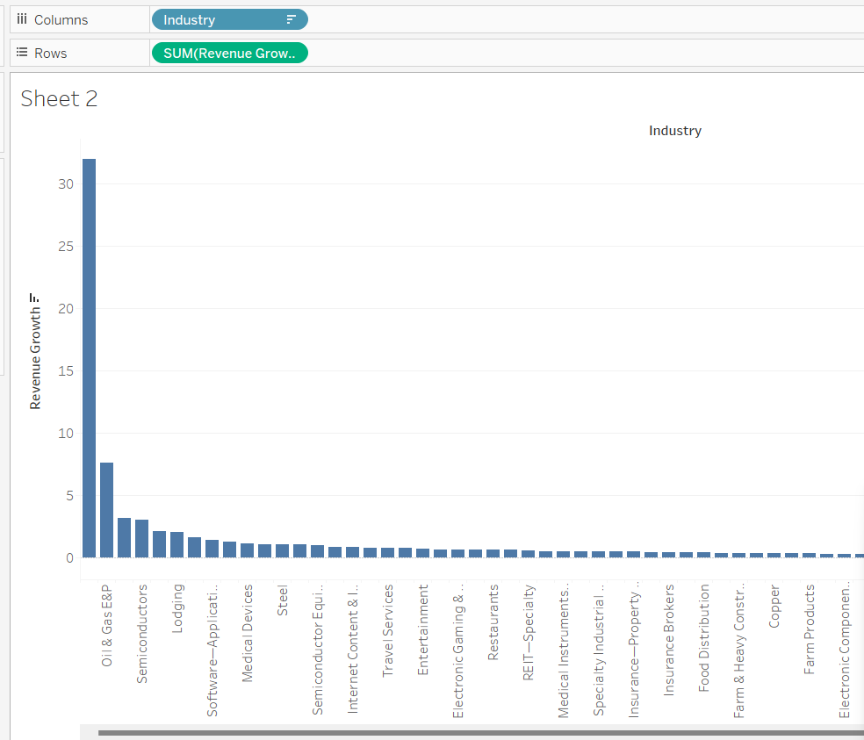Open the SUM(Revenue Grow..) pill on Rows
Image resolution: width=864 pixels, height=740 pixels.
pos(229,53)
